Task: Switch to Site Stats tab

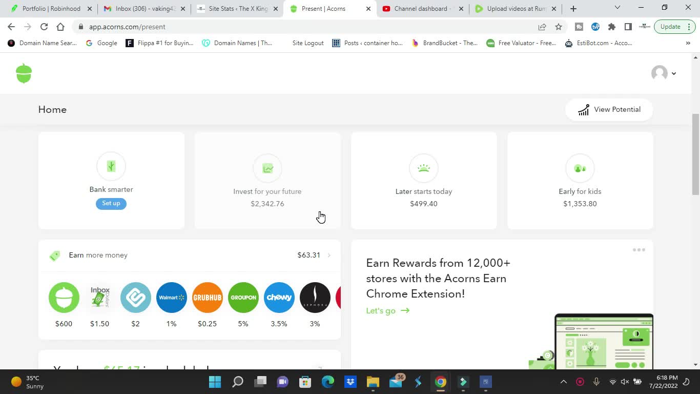Action: pyautogui.click(x=237, y=9)
